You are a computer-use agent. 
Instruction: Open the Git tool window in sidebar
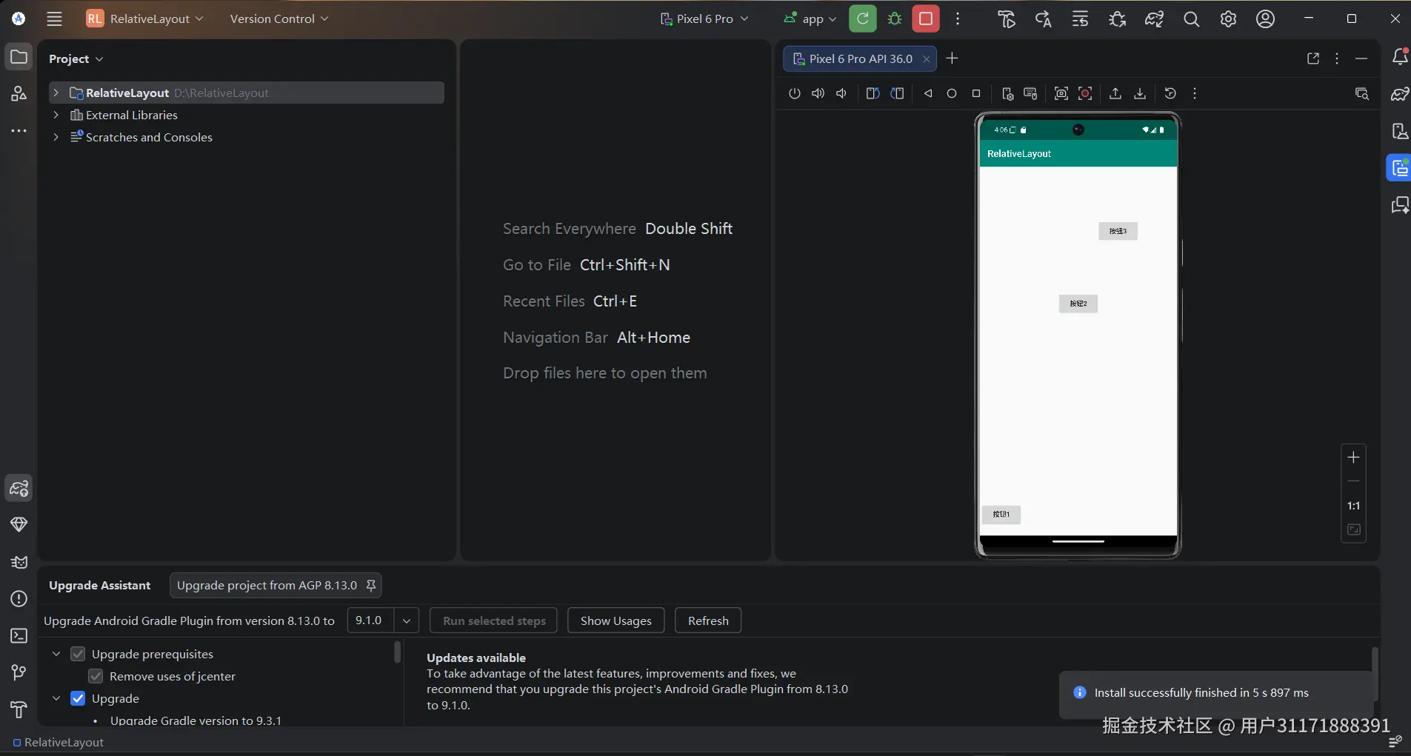coord(19,673)
